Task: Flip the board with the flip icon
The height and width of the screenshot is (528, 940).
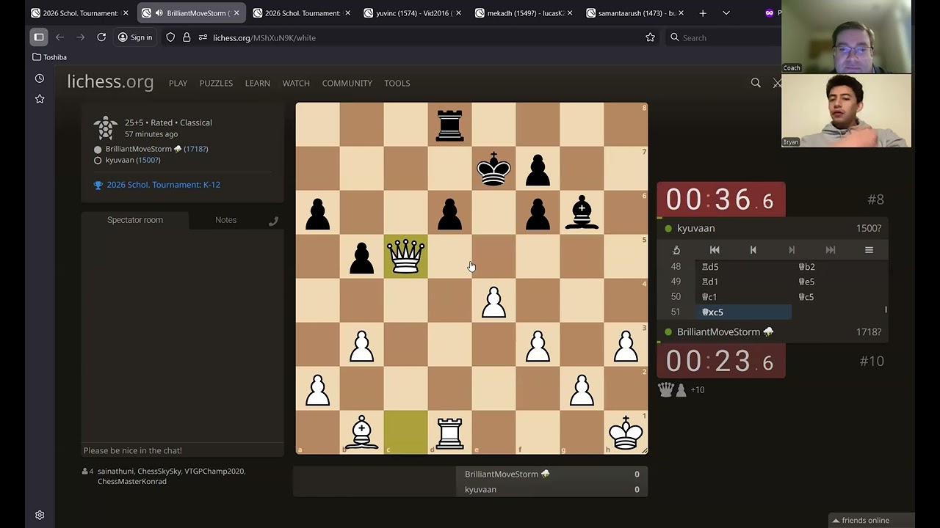Action: point(676,250)
